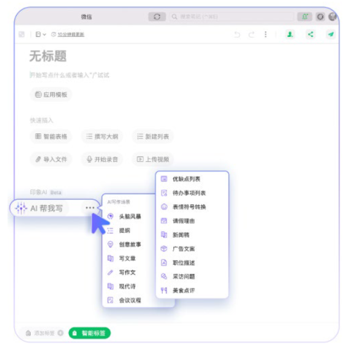The height and width of the screenshot is (351, 353).
Task: Click the 无标题 title field
Action: tap(48, 56)
